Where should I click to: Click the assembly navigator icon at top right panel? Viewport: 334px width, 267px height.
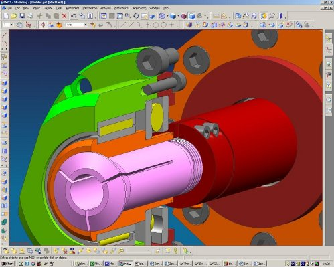(329, 39)
